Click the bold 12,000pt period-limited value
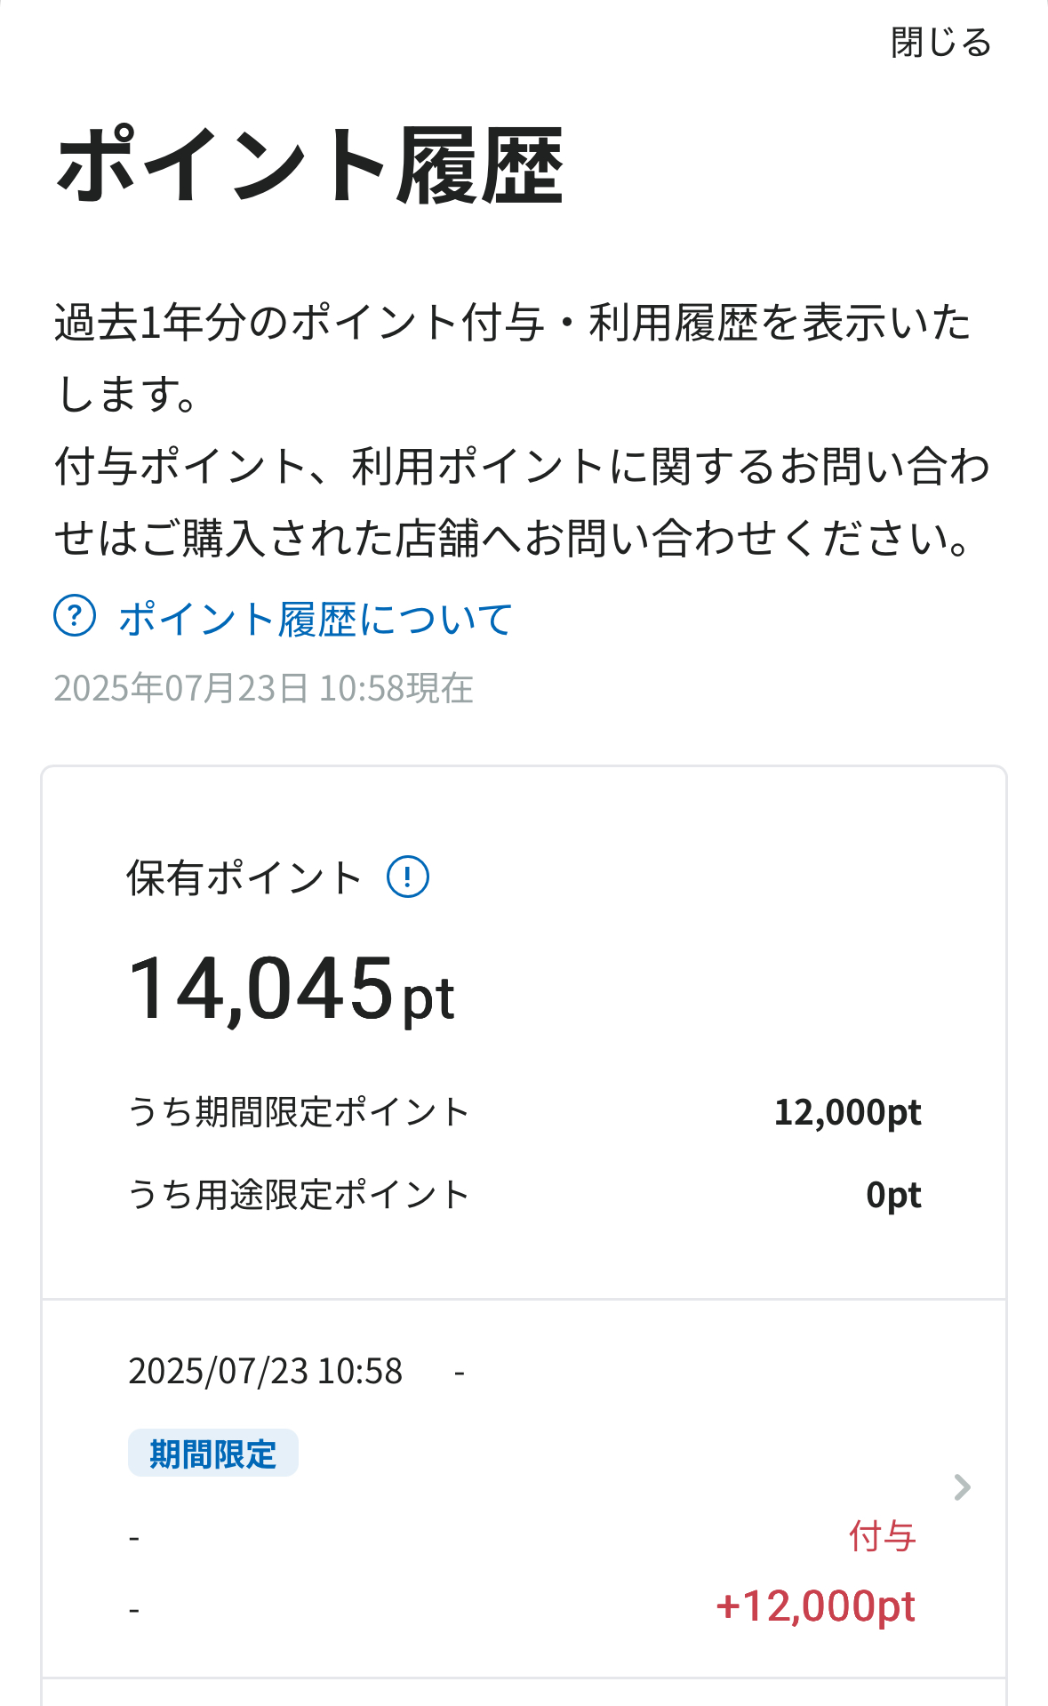 (x=847, y=1112)
